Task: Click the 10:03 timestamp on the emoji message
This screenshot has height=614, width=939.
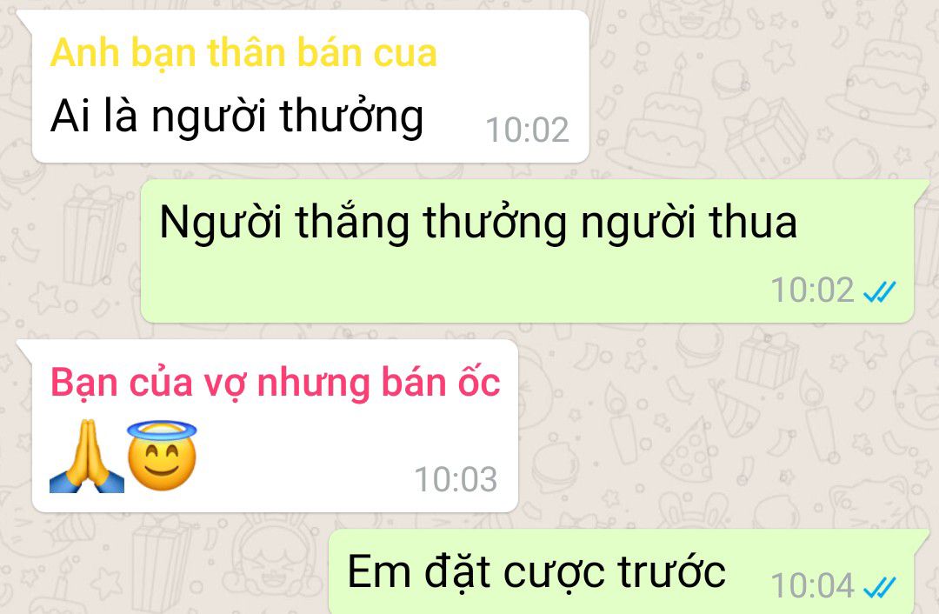Action: [x=456, y=480]
